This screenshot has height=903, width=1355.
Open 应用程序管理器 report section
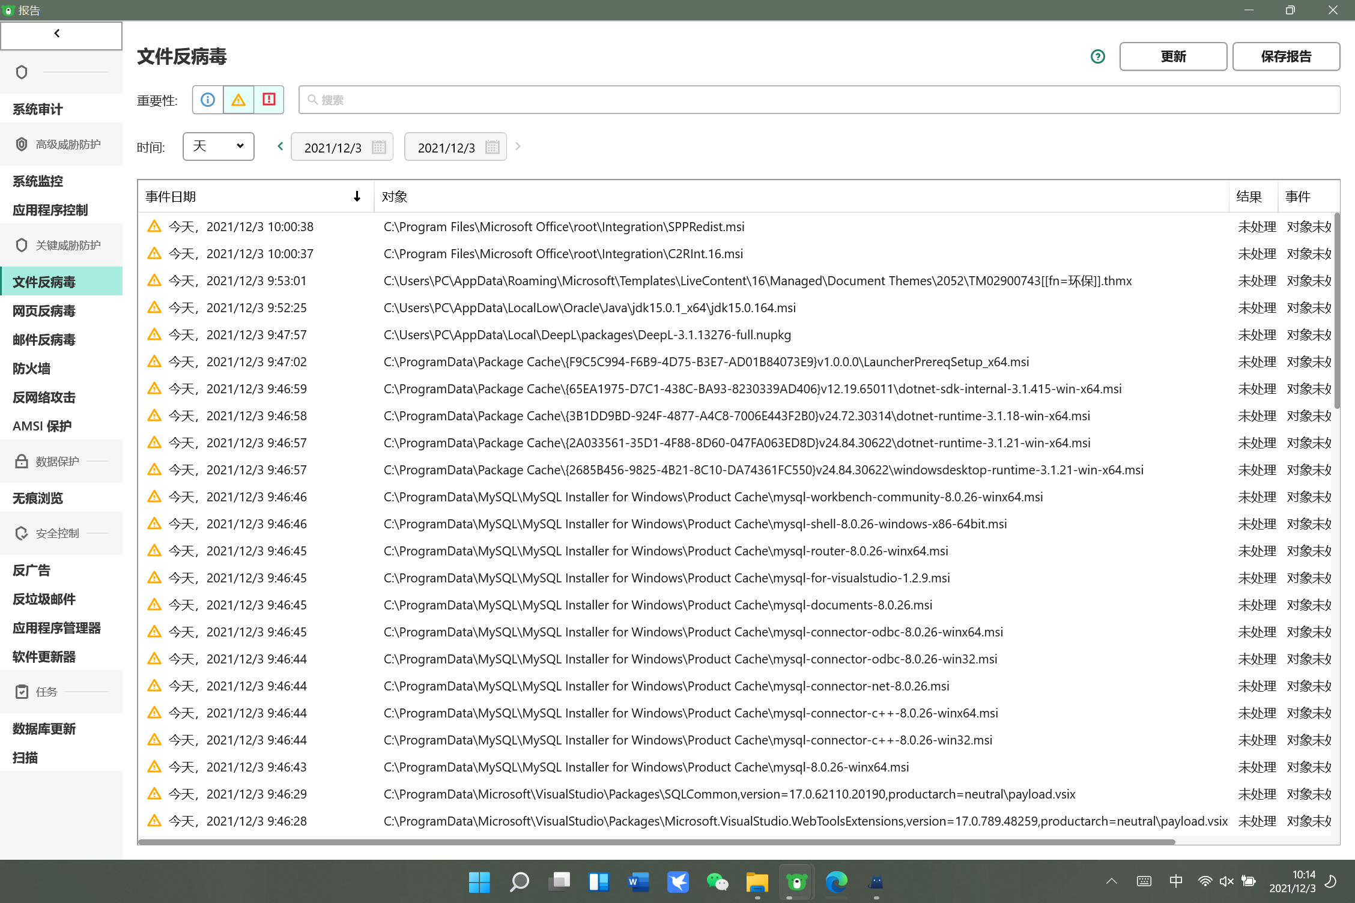click(x=61, y=628)
